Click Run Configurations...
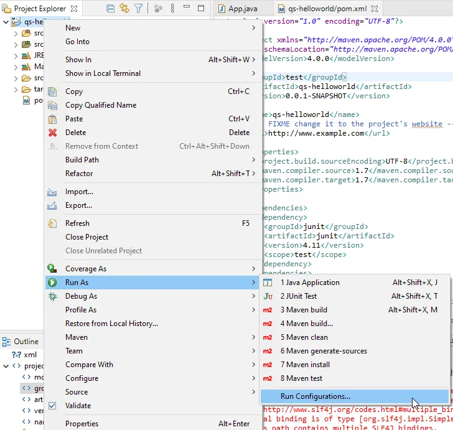Viewport: 453px width, 430px height. pos(355,396)
